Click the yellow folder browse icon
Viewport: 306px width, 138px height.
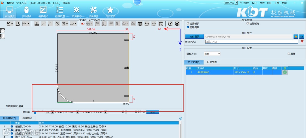(x=296, y=36)
